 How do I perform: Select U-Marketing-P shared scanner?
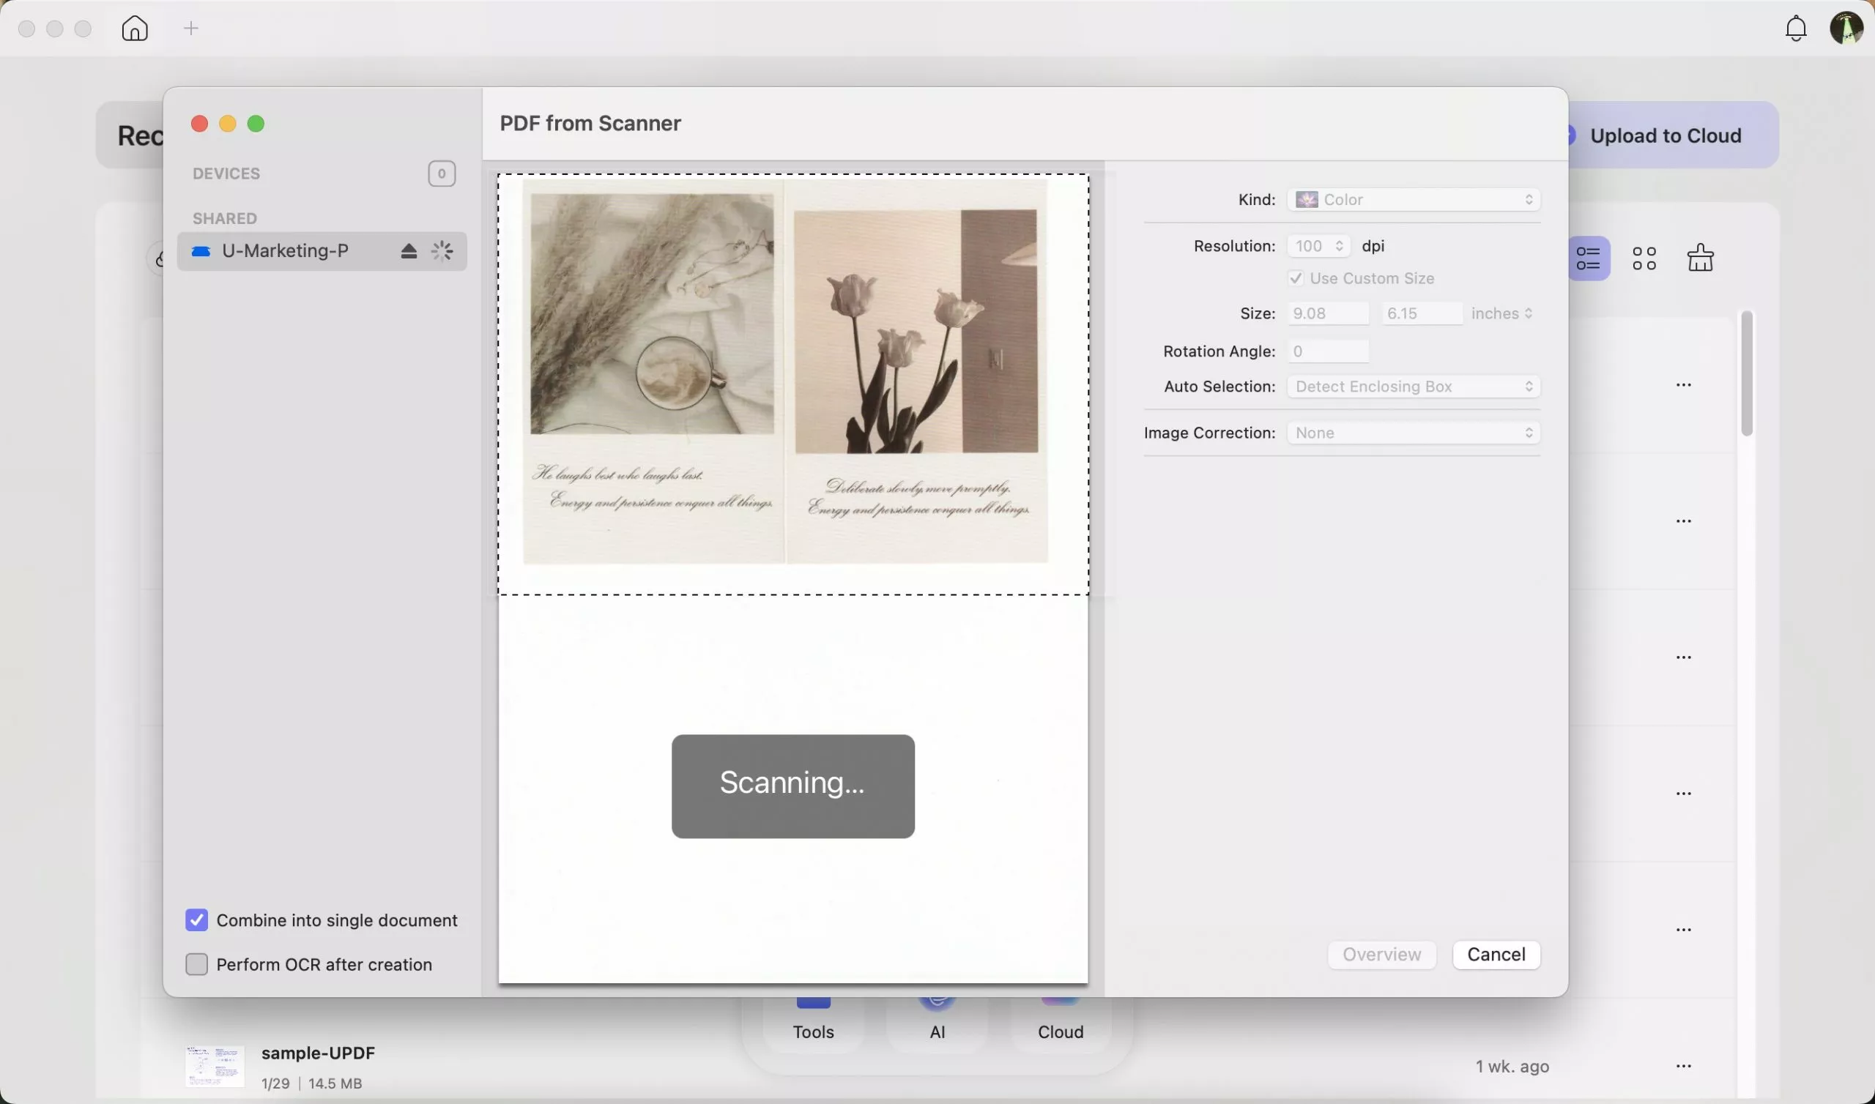(286, 251)
